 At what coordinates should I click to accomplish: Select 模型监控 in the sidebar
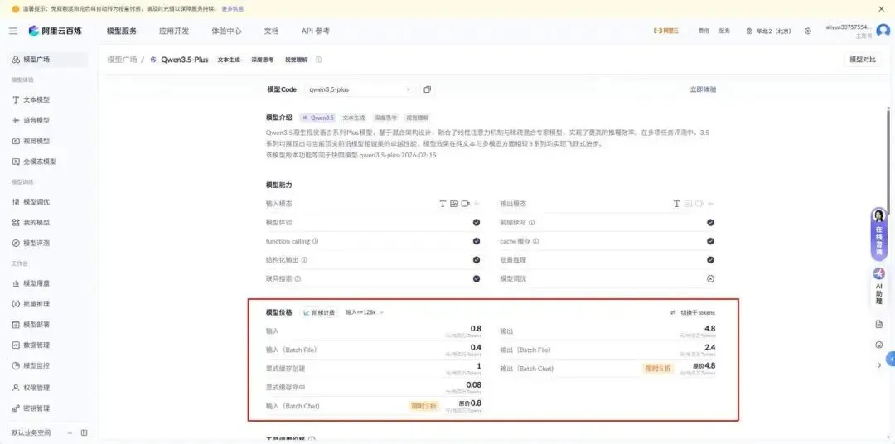click(x=49, y=366)
